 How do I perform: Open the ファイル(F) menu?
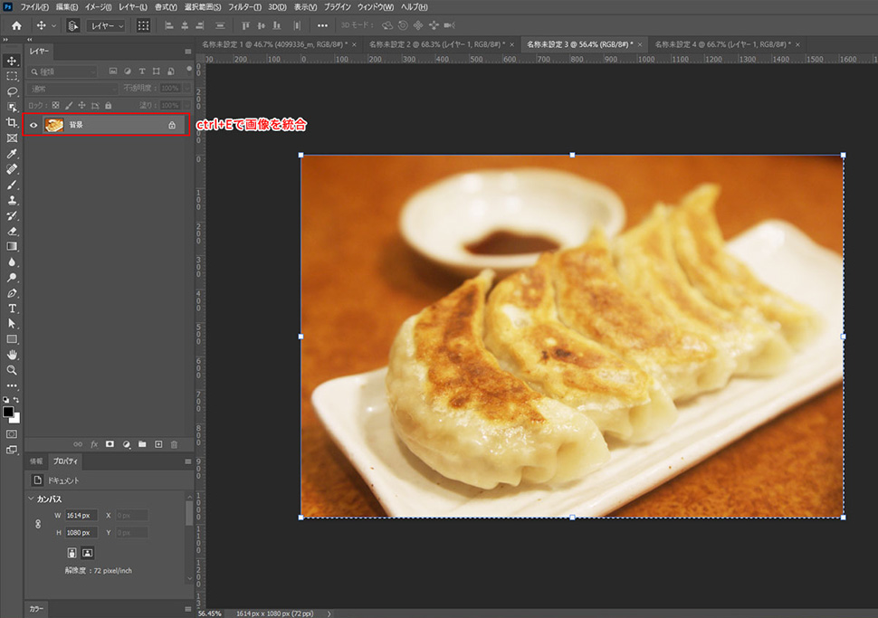34,7
